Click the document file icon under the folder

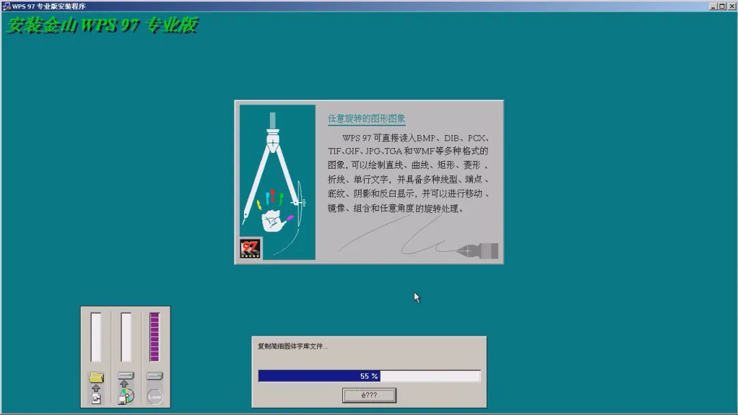coord(96,399)
